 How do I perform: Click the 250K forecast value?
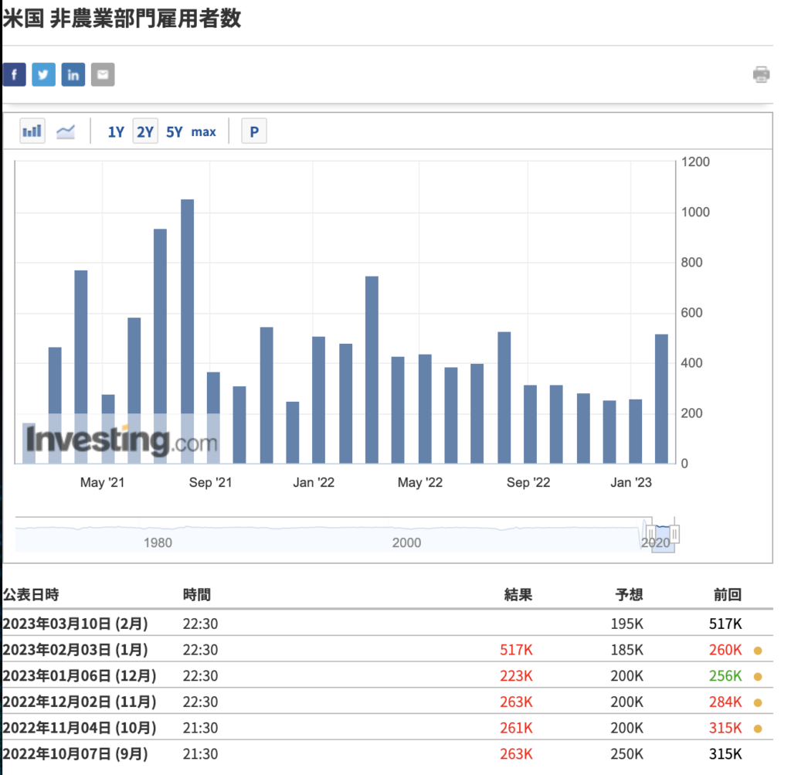(627, 754)
